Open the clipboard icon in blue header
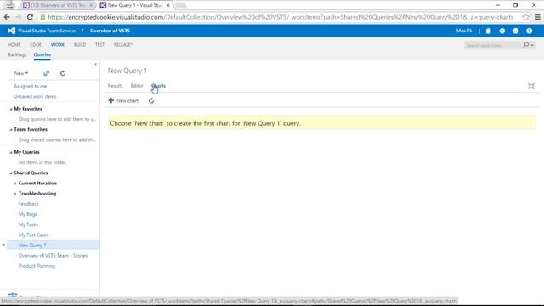544x306 pixels. (489, 31)
